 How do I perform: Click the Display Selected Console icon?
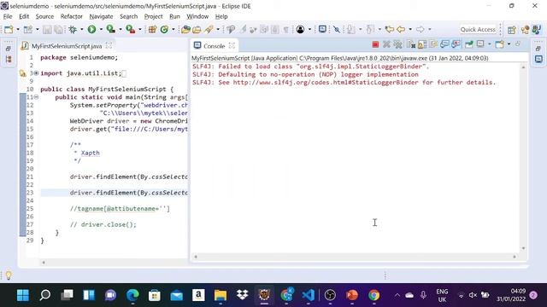480,43
